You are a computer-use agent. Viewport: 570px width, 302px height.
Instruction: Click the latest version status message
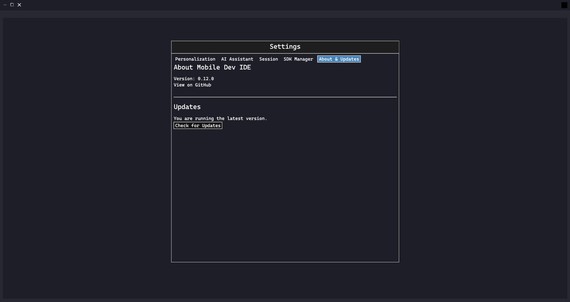pos(220,118)
